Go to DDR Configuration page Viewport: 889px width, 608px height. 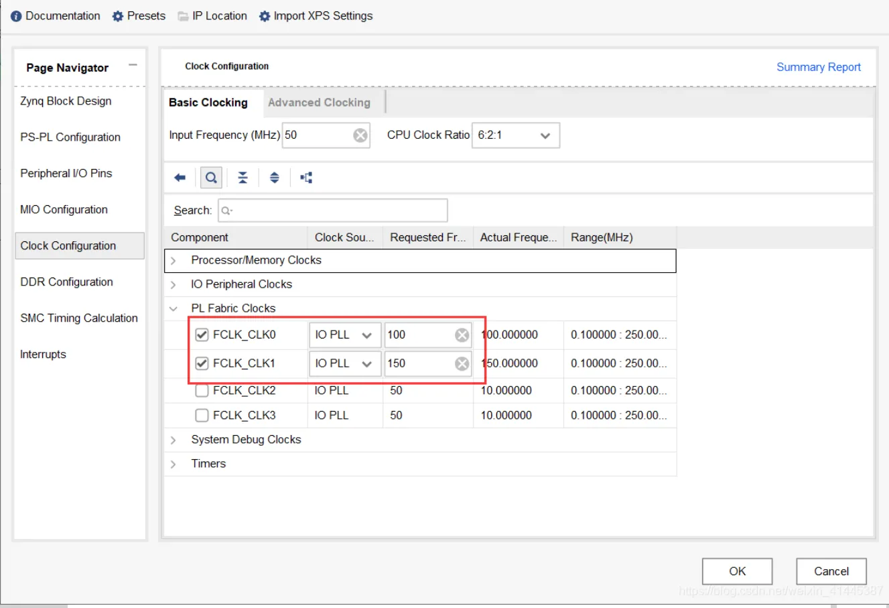66,282
